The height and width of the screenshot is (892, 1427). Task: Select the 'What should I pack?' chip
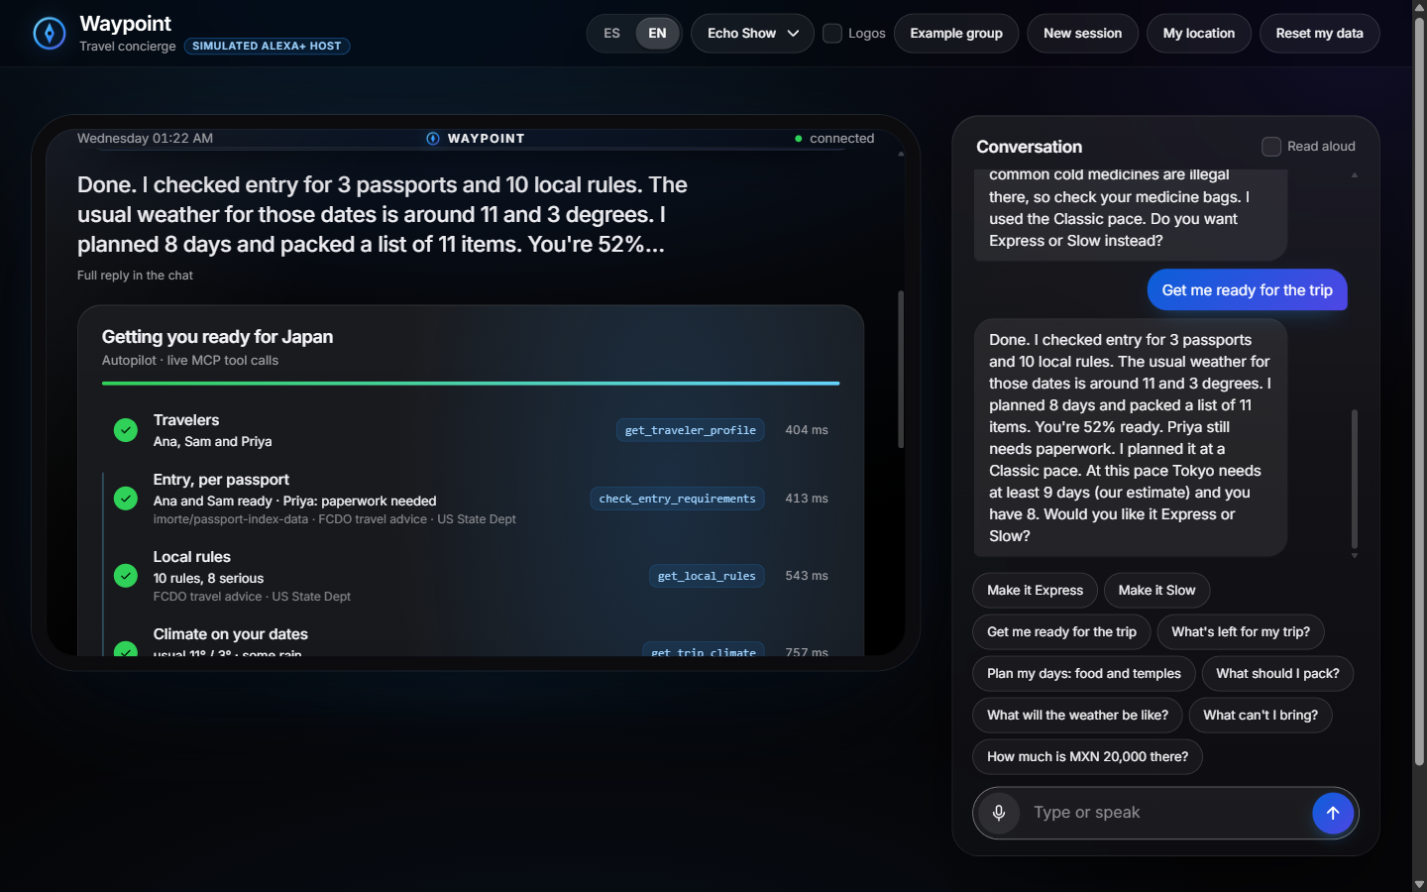pos(1277,674)
